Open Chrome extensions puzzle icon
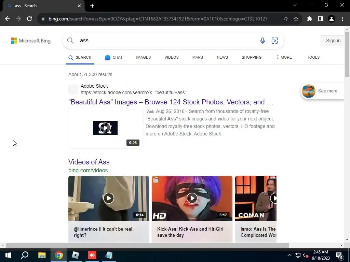The width and height of the screenshot is (350, 262). (309, 19)
